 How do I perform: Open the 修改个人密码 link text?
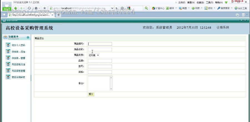point(18,45)
